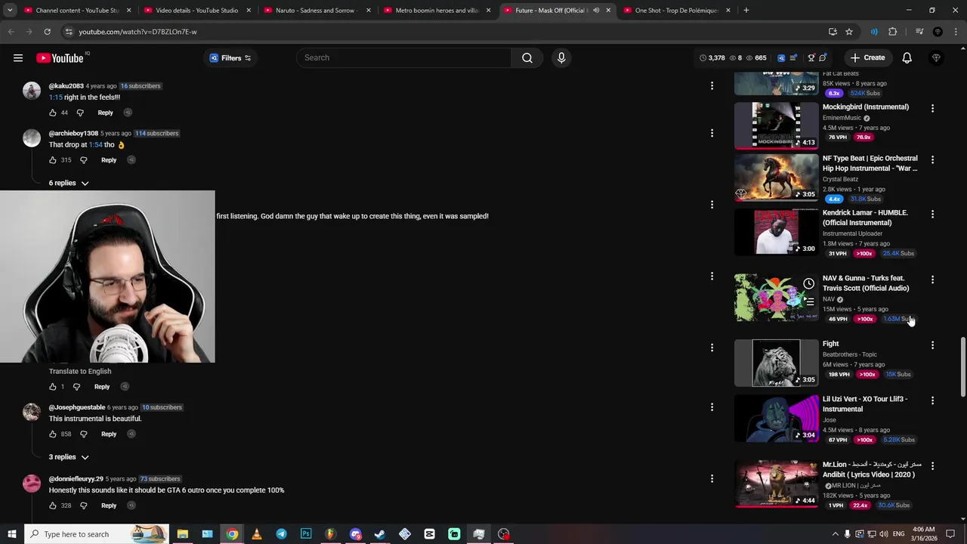The width and height of the screenshot is (967, 544).
Task: Jump to timestamp 1:54 in archieboy1308's comment
Action: pyautogui.click(x=95, y=144)
